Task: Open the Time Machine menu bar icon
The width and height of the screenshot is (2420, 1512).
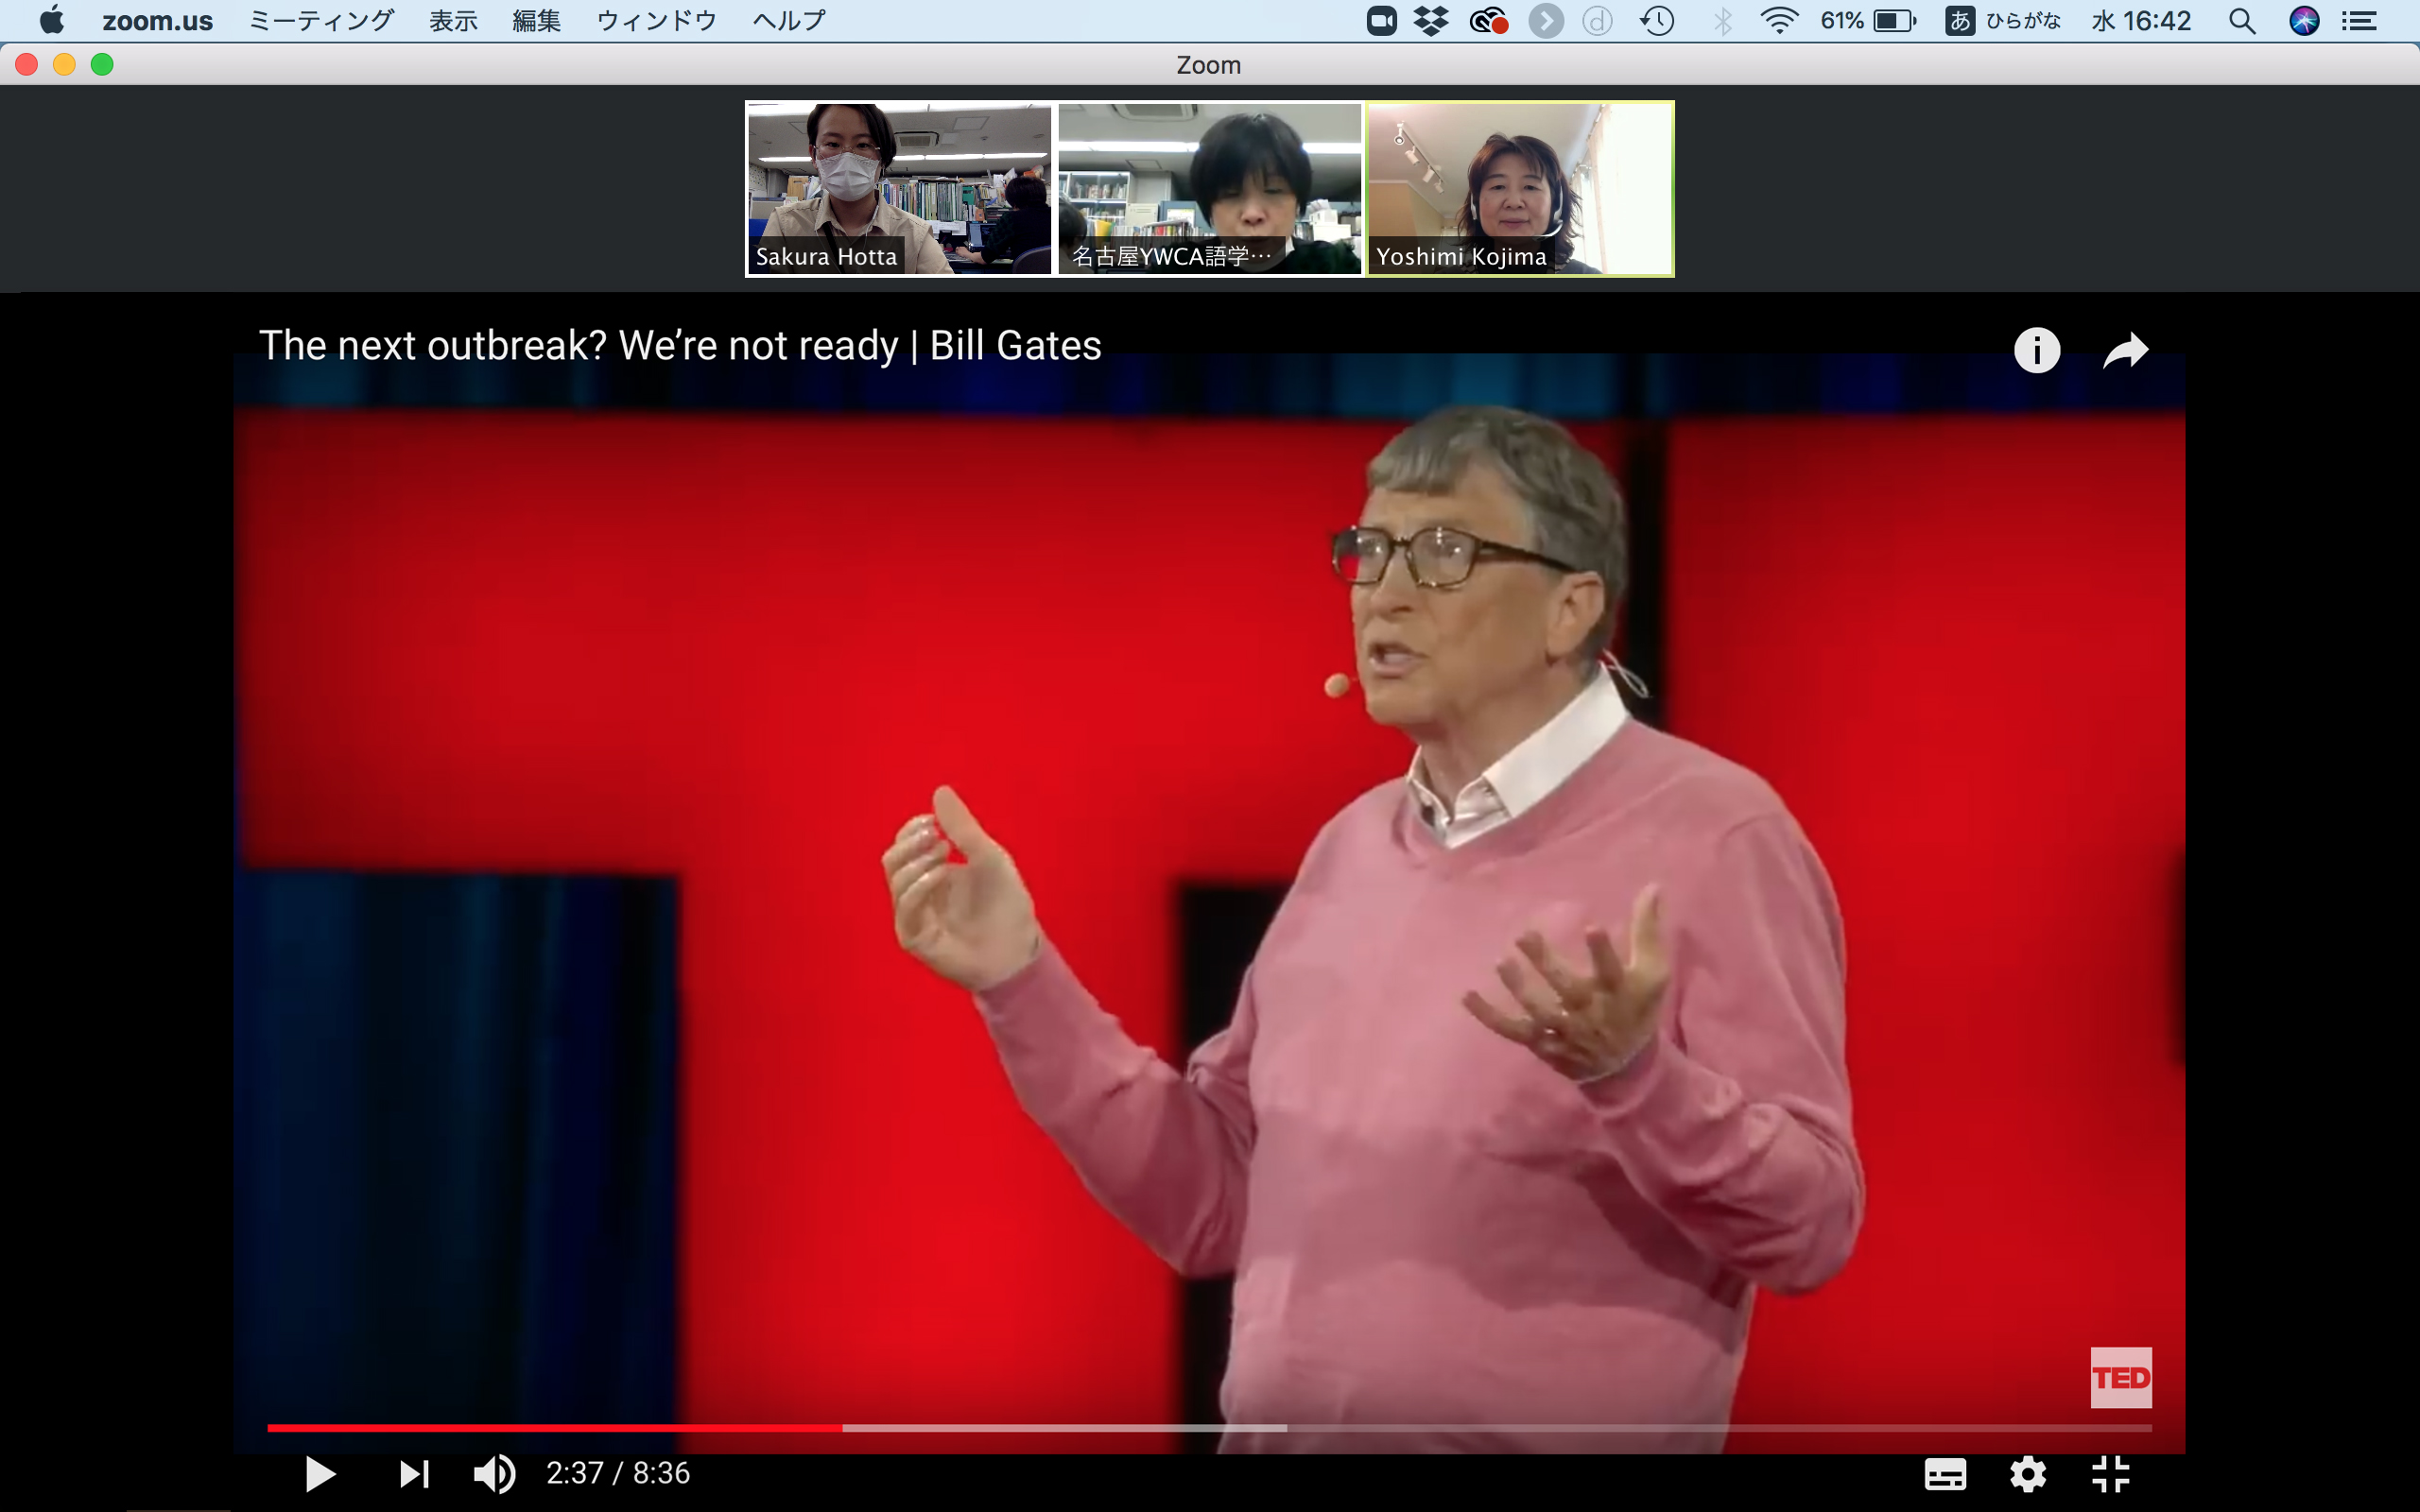Action: pyautogui.click(x=1657, y=21)
